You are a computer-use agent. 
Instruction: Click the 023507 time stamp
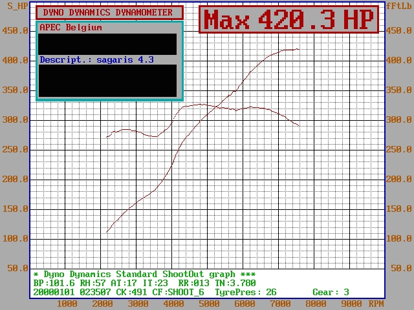click(x=95, y=293)
